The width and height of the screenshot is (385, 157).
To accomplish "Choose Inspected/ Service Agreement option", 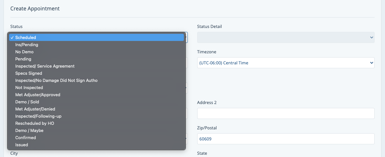I will tap(45, 66).
